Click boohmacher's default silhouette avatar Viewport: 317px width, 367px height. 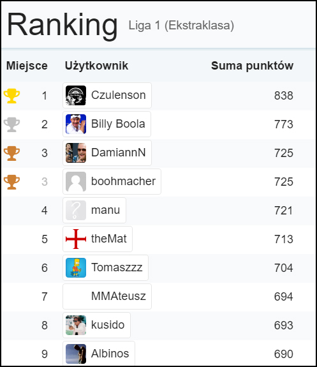76,182
